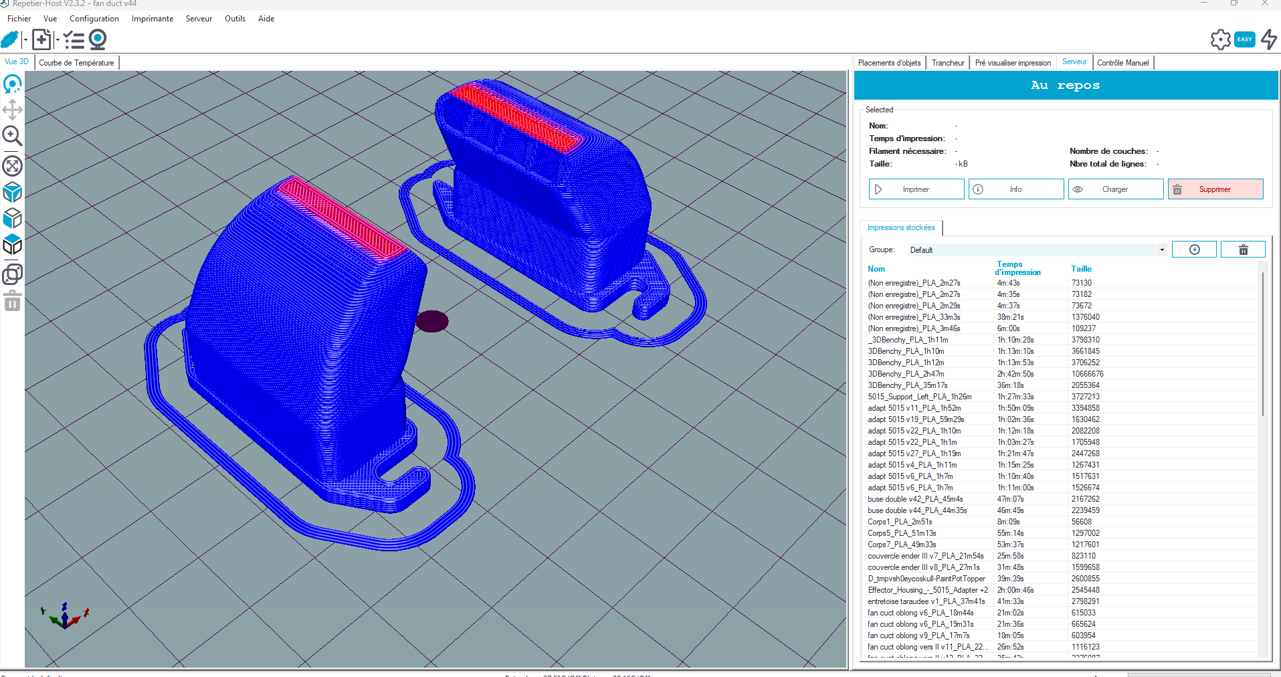Expand the Groupe Default dropdown
The image size is (1281, 677).
(1037, 250)
